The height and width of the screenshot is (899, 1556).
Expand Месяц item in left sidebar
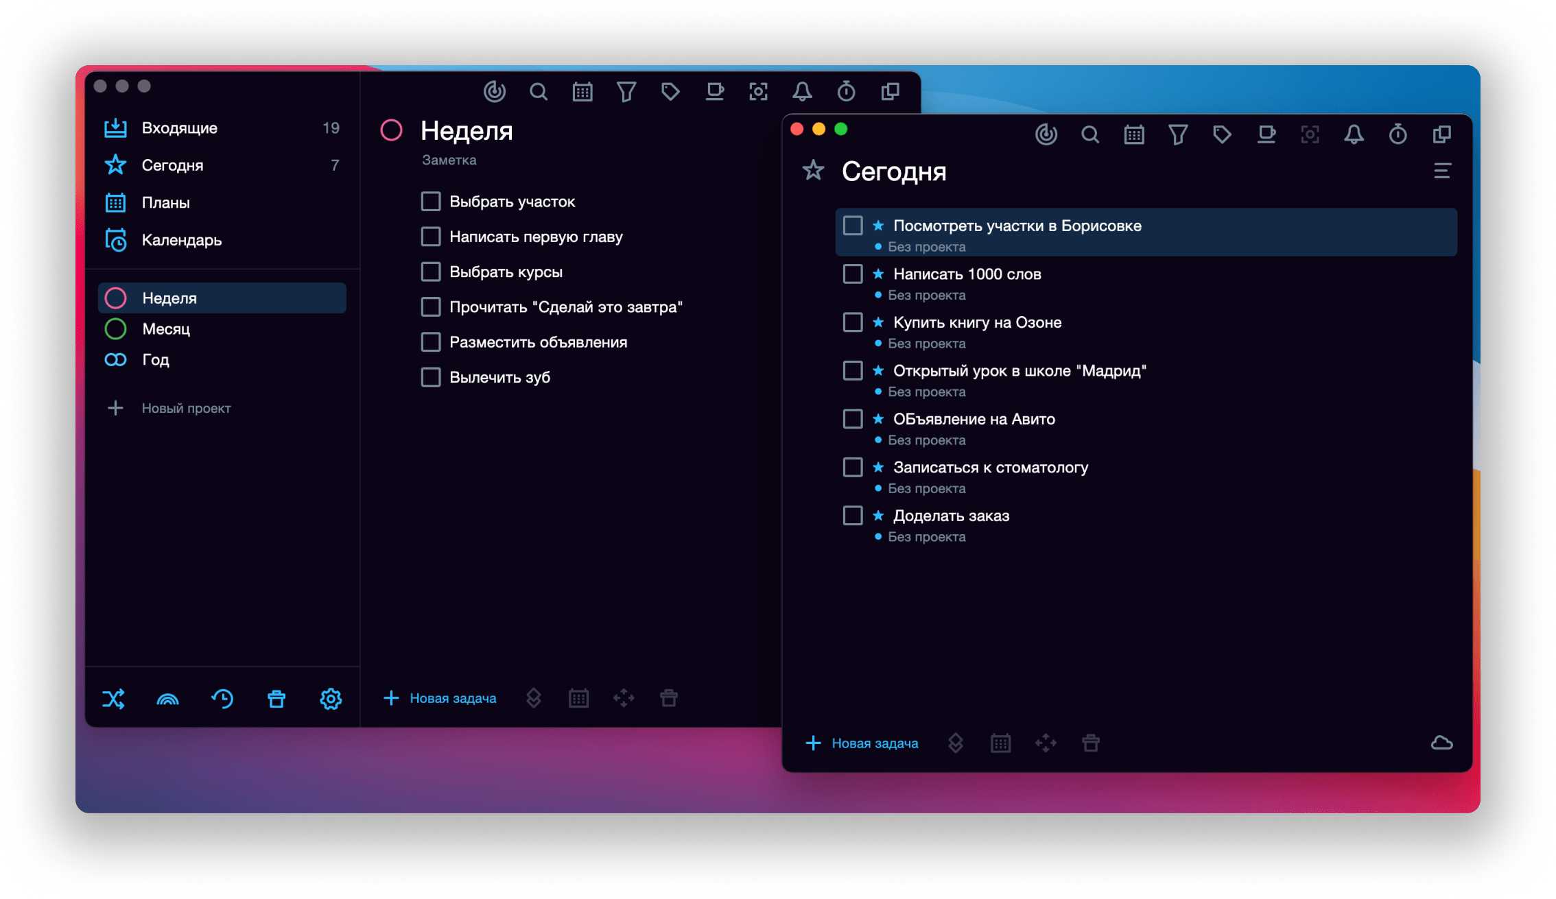pyautogui.click(x=167, y=328)
